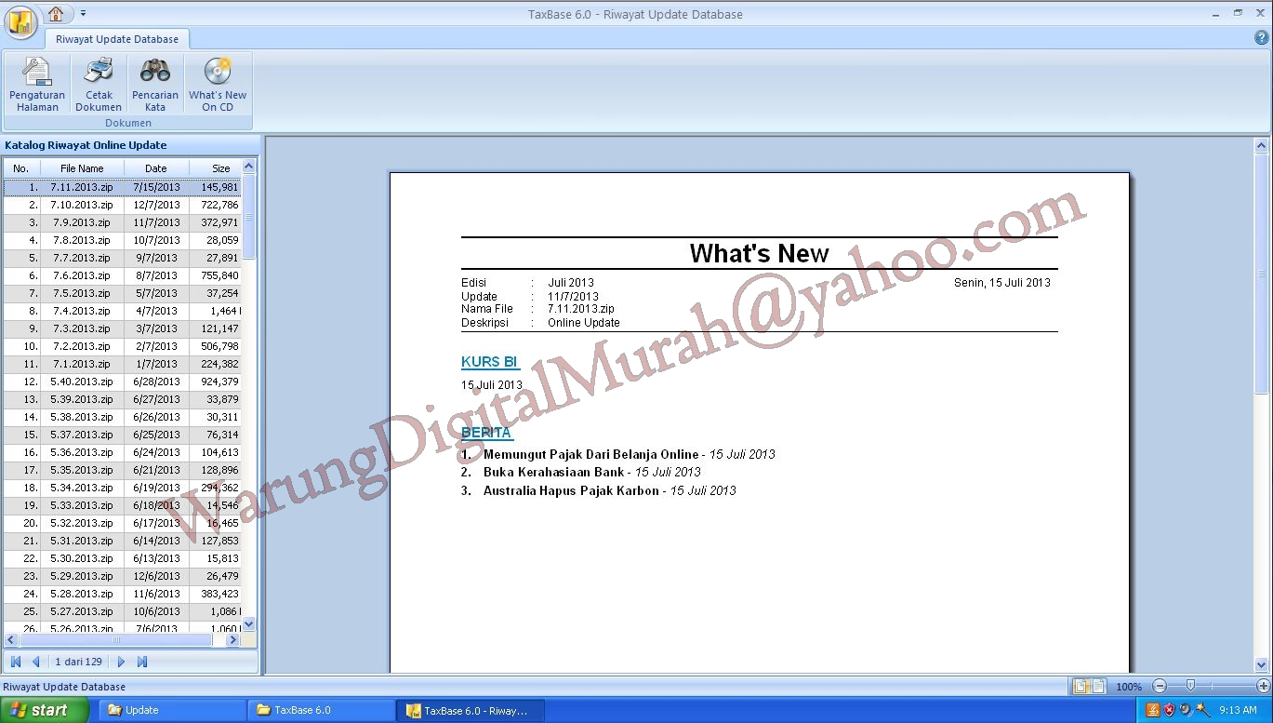This screenshot has height=723, width=1273.
Task: Click document view scroll up arrow
Action: click(1262, 145)
